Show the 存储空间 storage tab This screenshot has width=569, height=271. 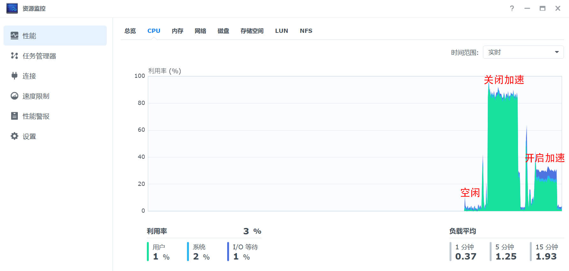tap(252, 31)
